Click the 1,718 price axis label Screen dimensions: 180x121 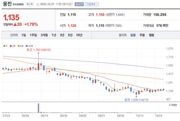coord(169,57)
